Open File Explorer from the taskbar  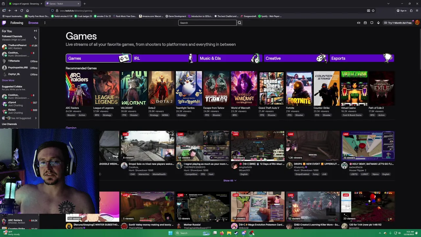229,233
